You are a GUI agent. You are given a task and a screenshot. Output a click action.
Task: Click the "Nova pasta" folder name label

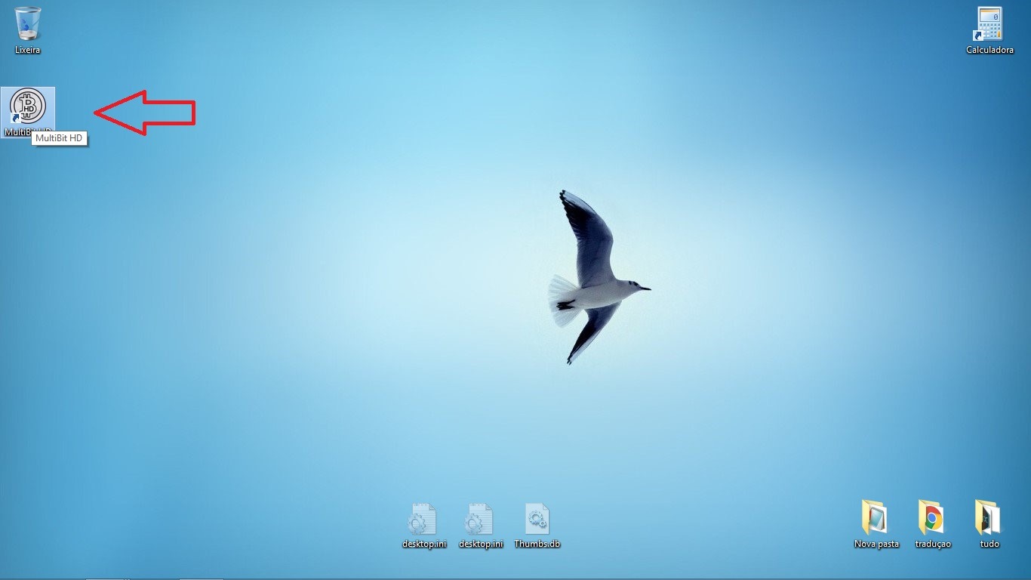click(876, 544)
